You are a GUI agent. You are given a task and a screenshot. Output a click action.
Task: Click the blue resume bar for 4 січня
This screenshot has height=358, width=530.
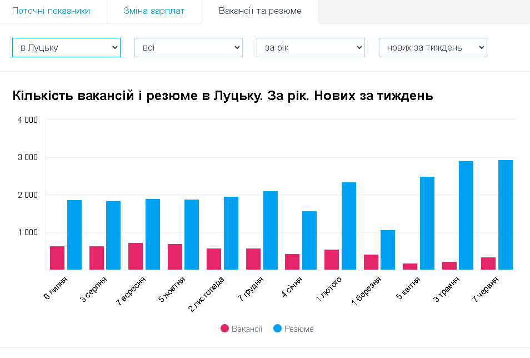tap(309, 241)
